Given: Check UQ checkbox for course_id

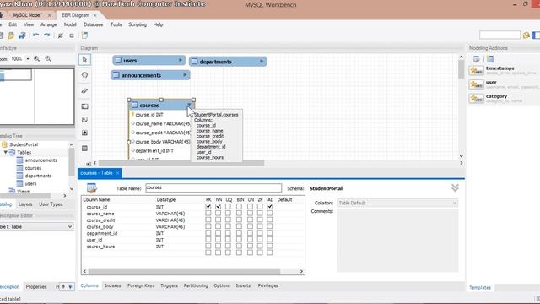Looking at the screenshot, I should [x=228, y=206].
